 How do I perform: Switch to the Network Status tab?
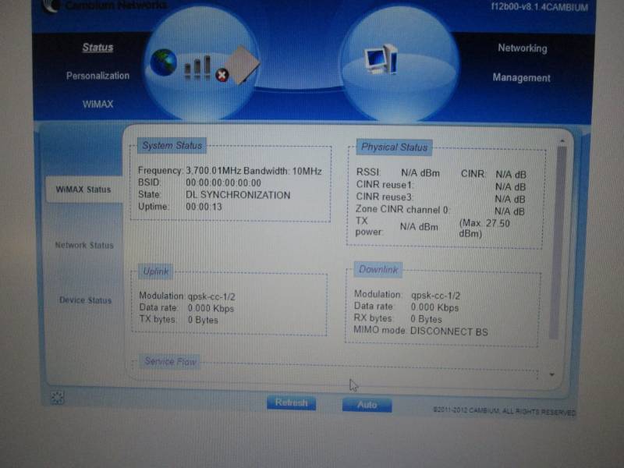84,245
